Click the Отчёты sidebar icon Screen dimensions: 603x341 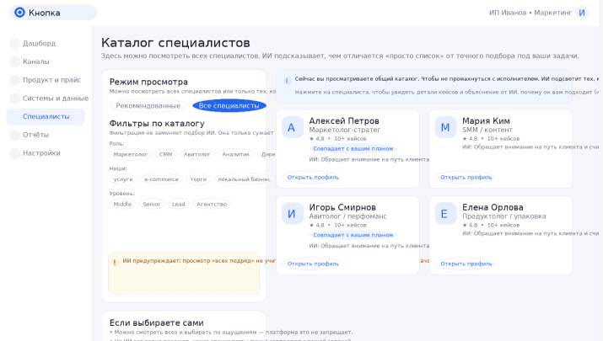click(x=14, y=135)
